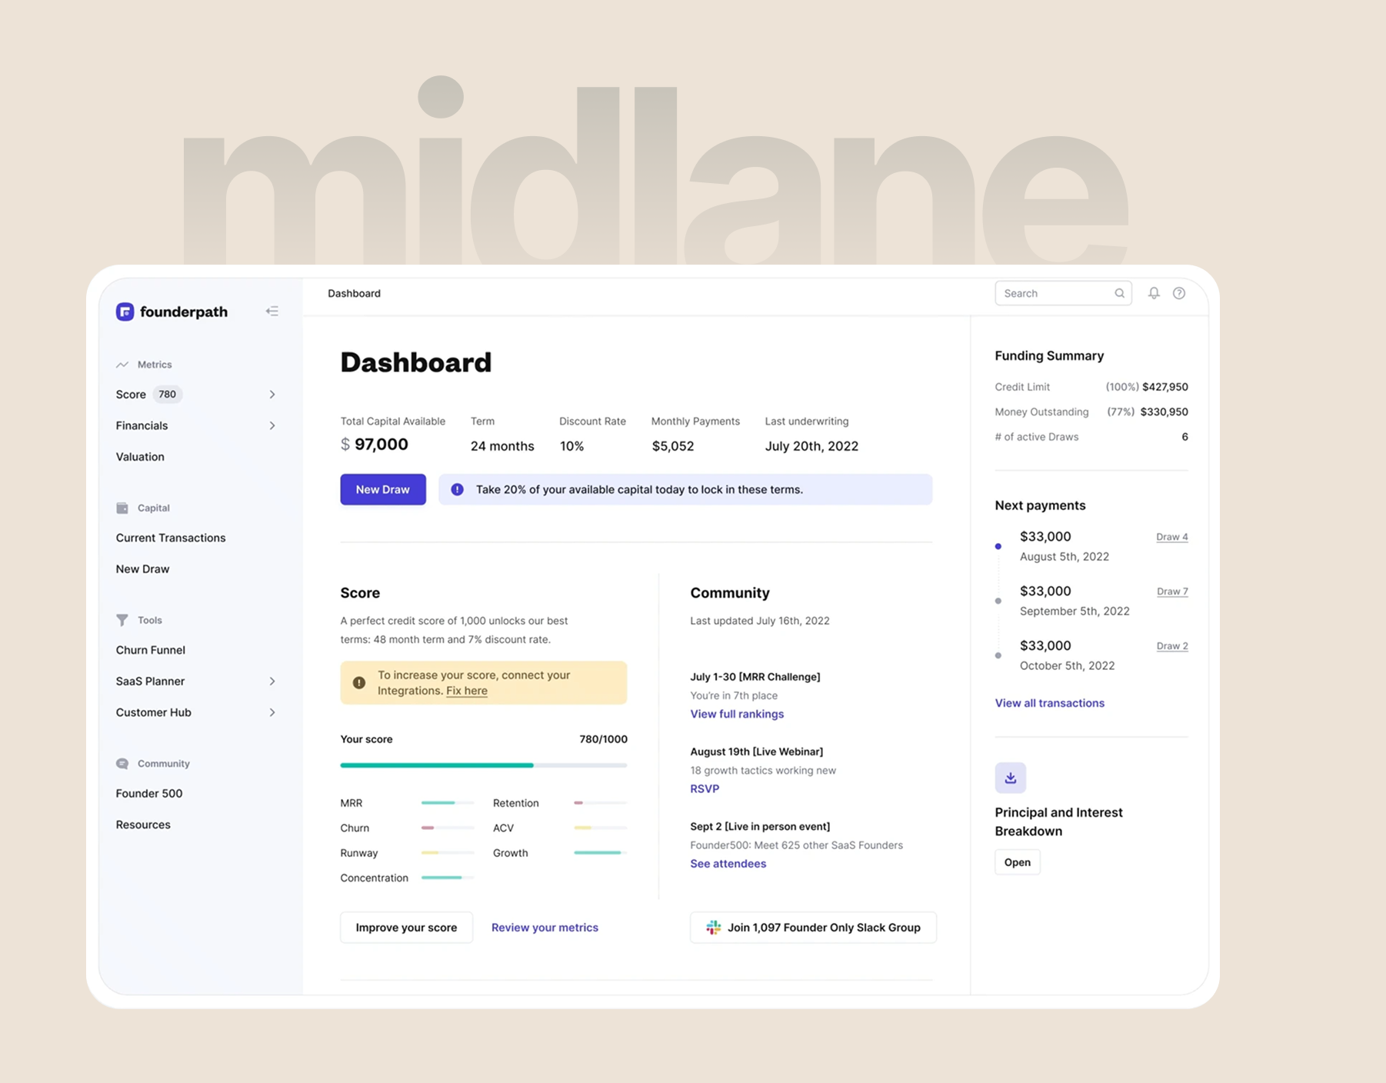Click the 780/1000 score value

[x=604, y=739]
